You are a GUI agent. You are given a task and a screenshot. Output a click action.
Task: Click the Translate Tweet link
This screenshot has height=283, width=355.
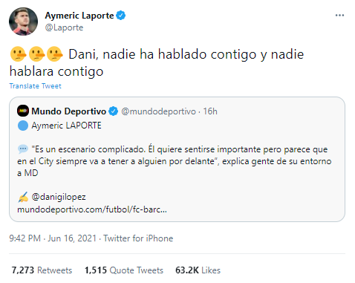click(35, 86)
